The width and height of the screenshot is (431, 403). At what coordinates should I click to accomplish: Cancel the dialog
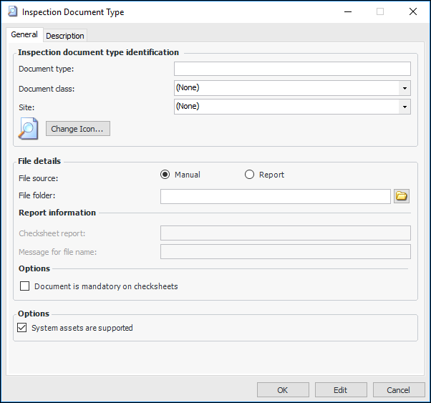coord(398,390)
